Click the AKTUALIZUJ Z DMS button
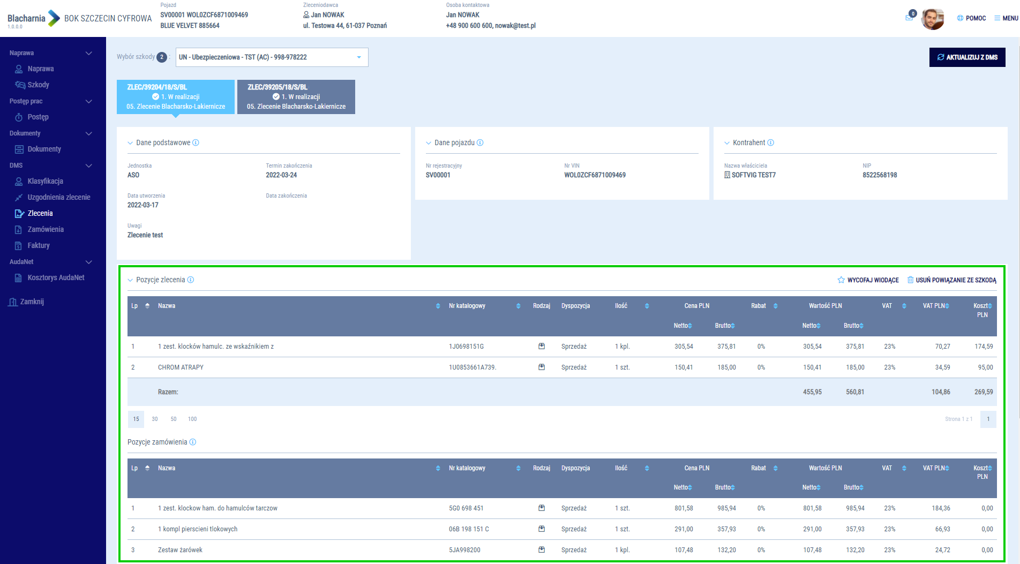The height and width of the screenshot is (564, 1020). (x=967, y=57)
